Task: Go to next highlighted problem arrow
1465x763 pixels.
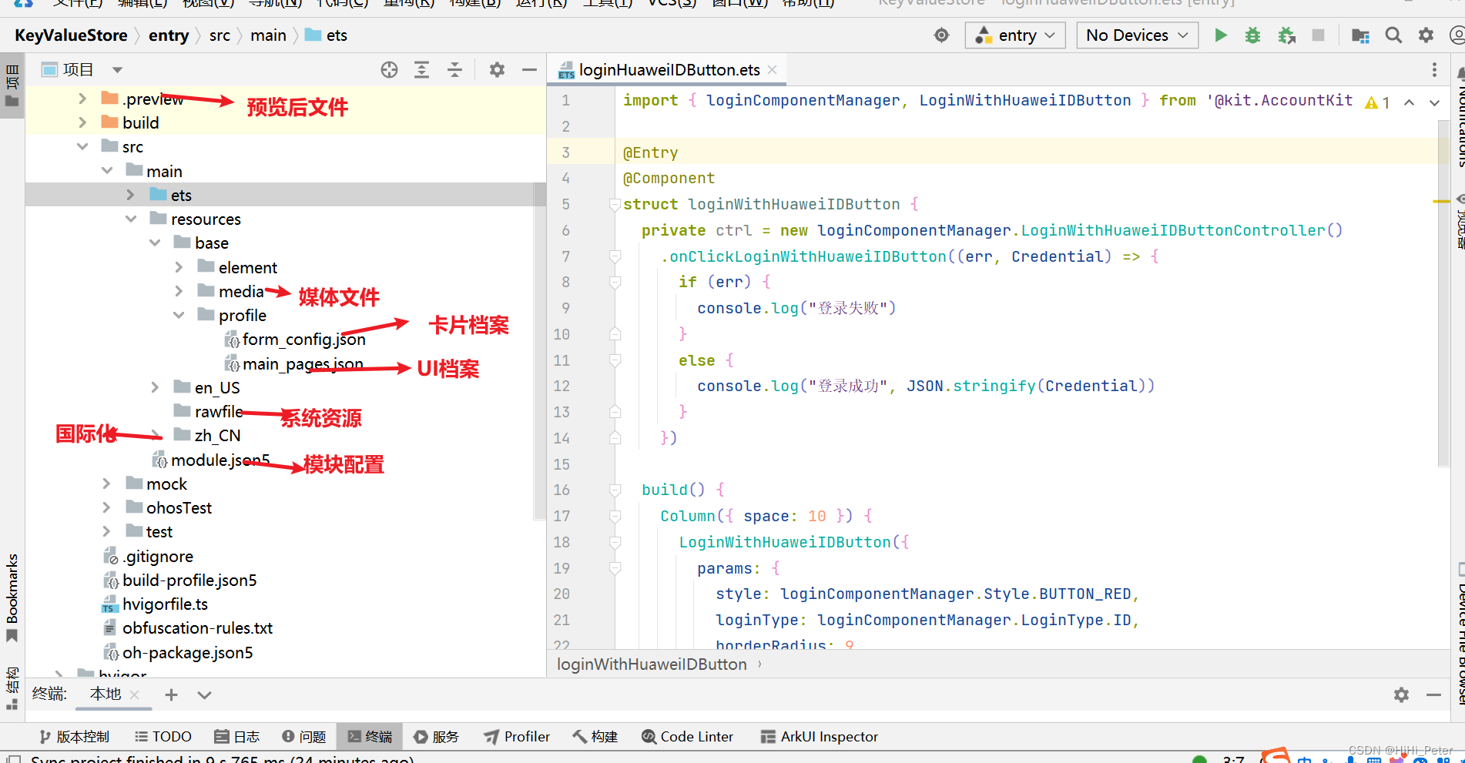Action: click(x=1434, y=102)
